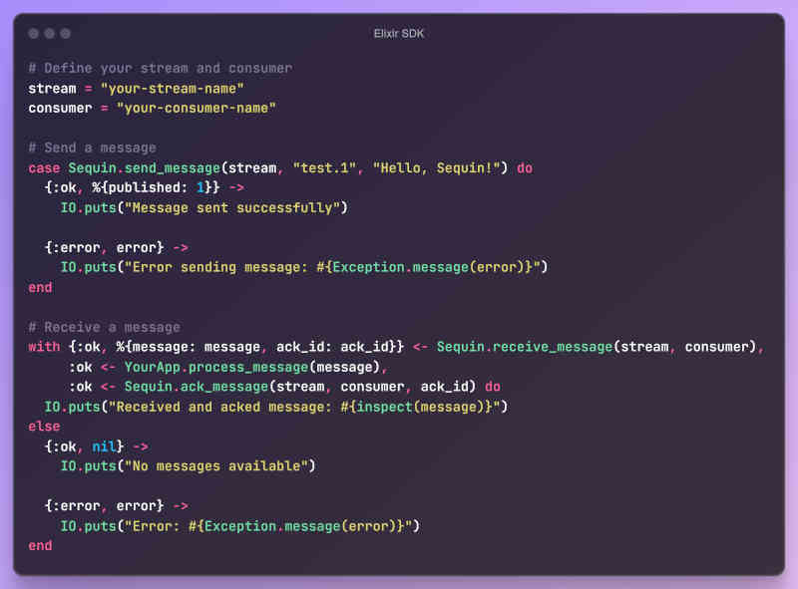Click the "No messages available" string

point(216,466)
